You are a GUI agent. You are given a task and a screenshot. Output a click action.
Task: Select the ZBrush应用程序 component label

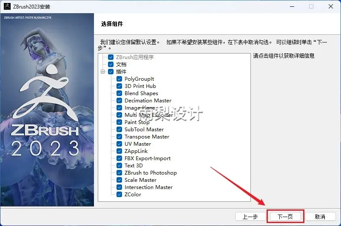(135, 57)
